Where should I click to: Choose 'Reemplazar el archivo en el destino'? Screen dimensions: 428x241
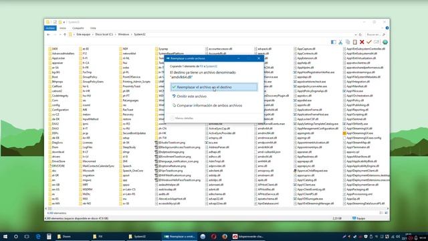click(214, 87)
